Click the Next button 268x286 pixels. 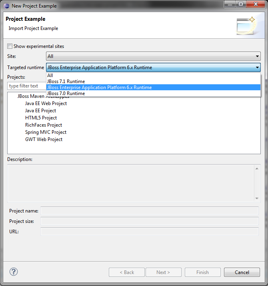164,272
